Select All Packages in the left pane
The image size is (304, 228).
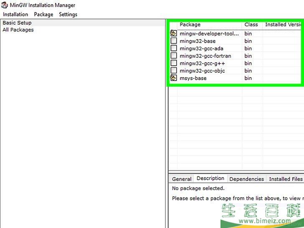tap(18, 30)
